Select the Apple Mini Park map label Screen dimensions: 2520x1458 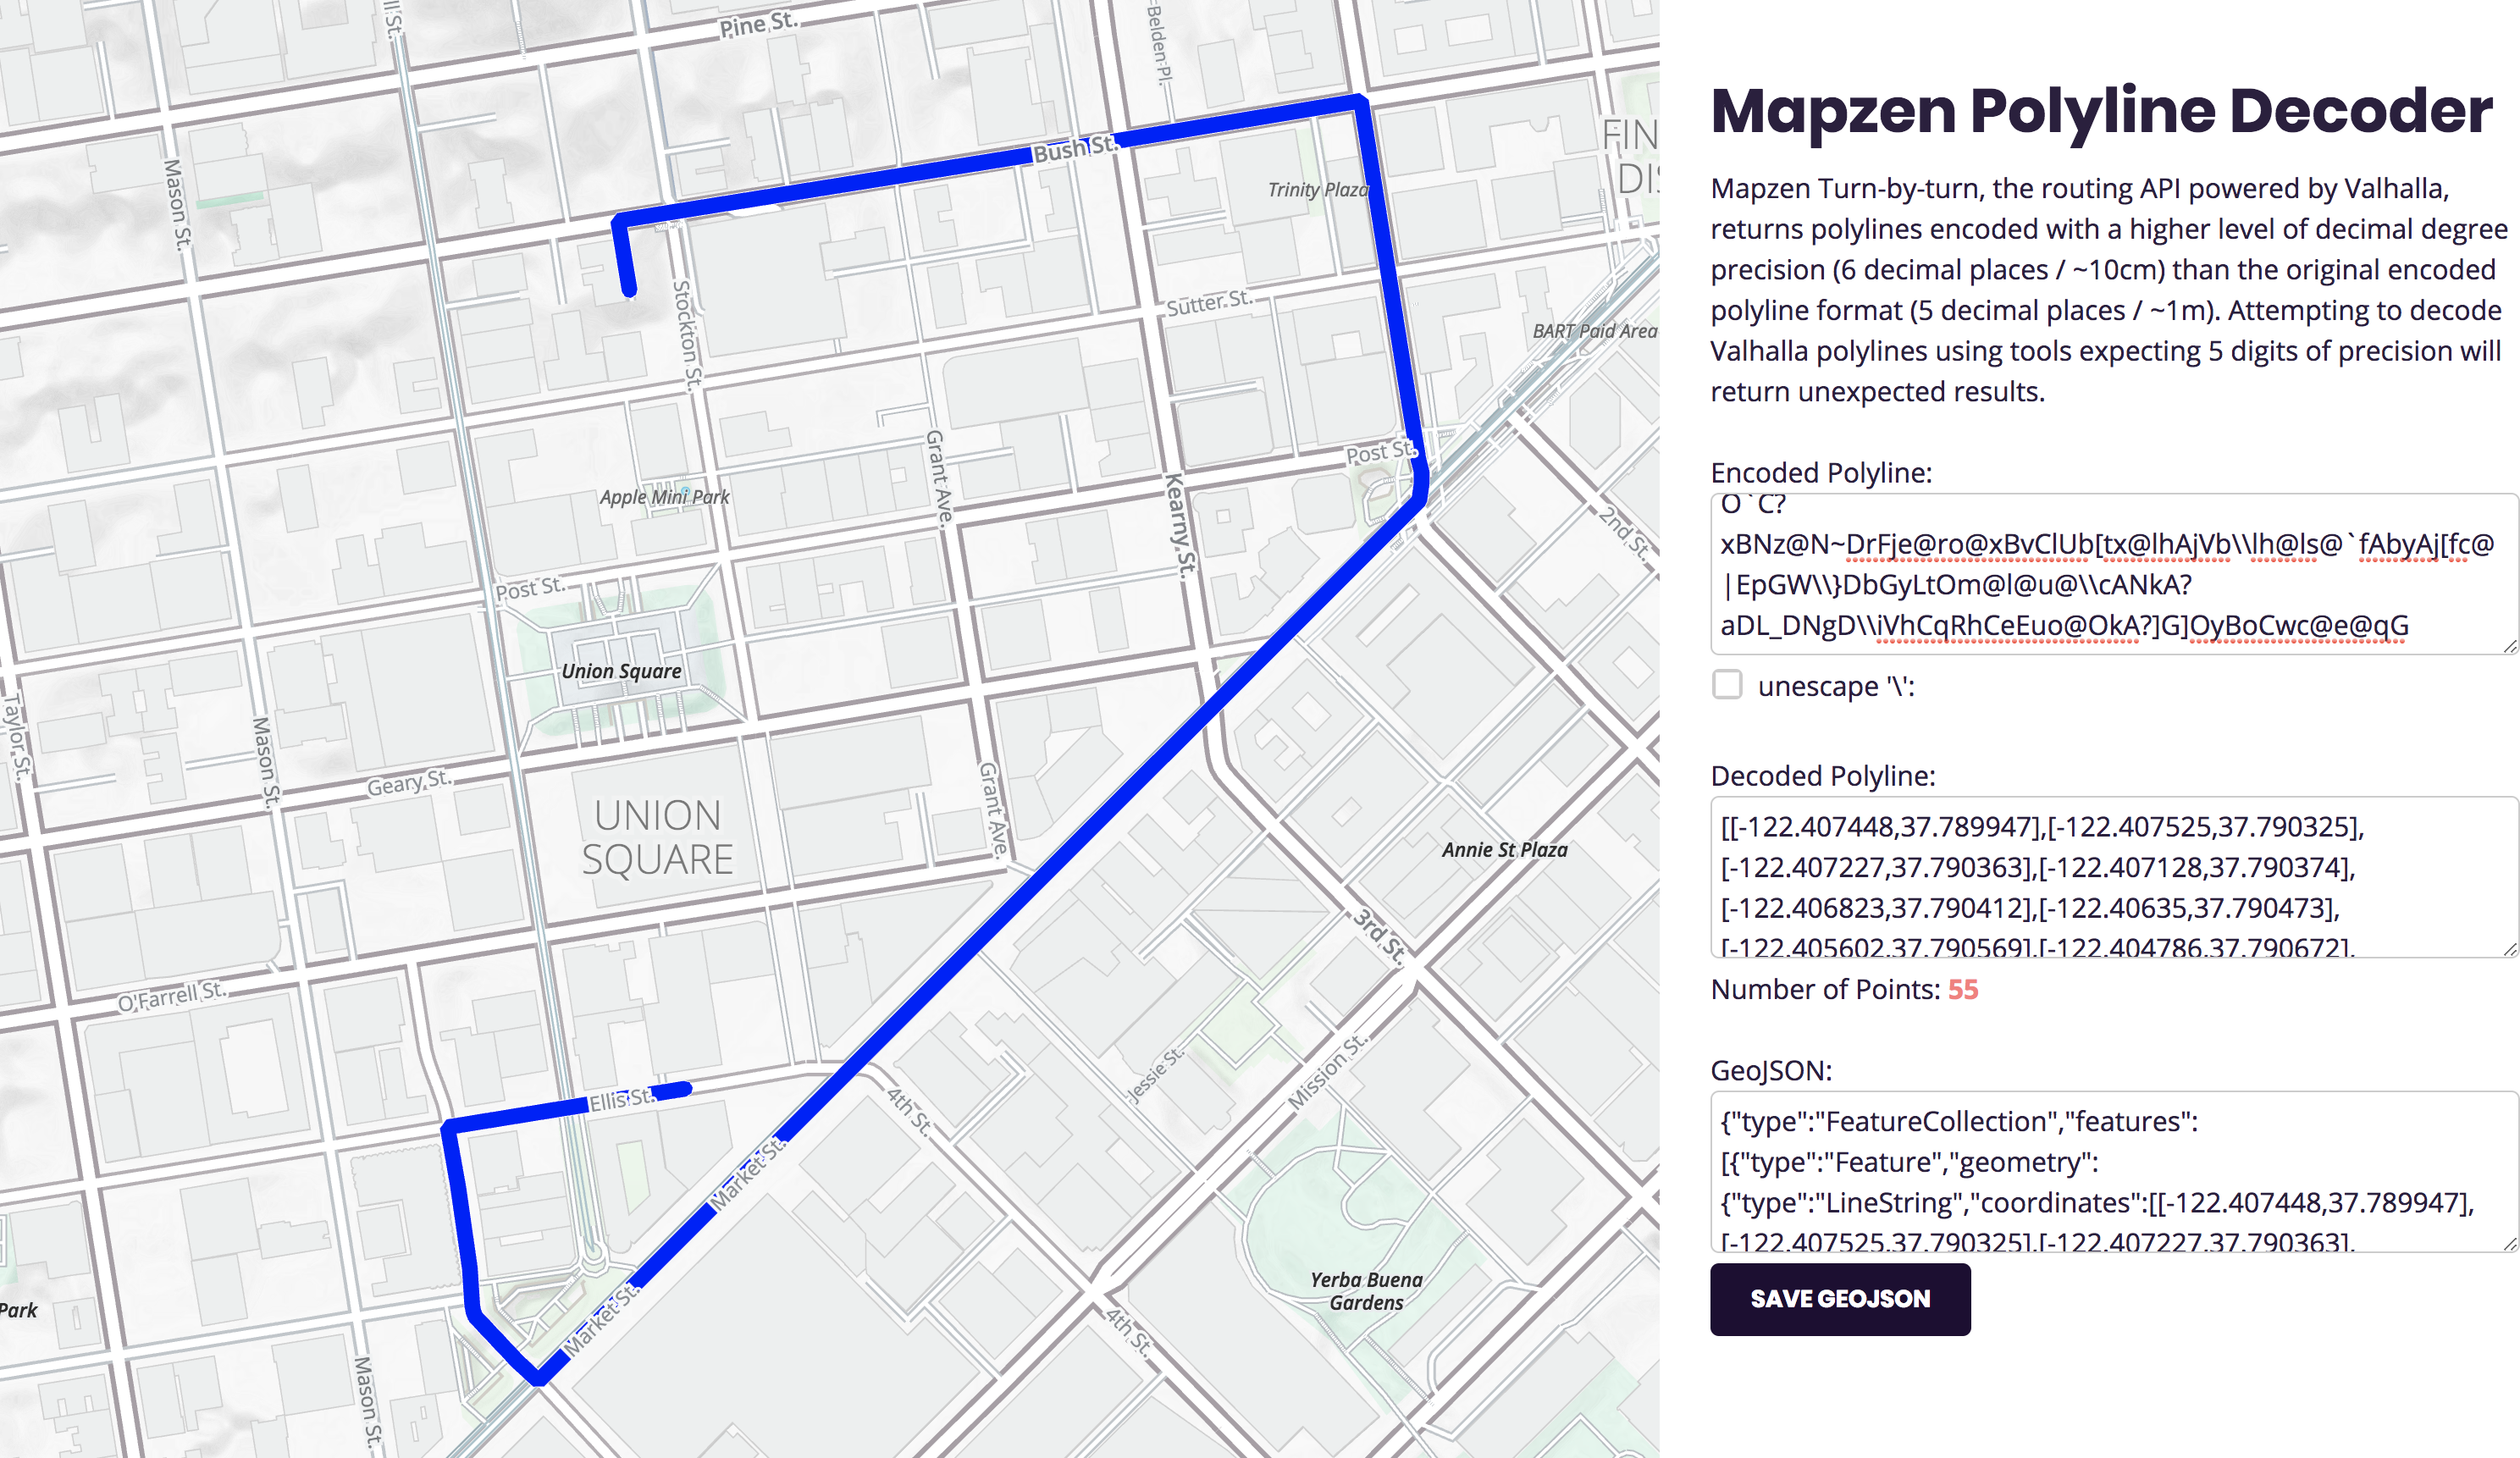pyautogui.click(x=664, y=497)
